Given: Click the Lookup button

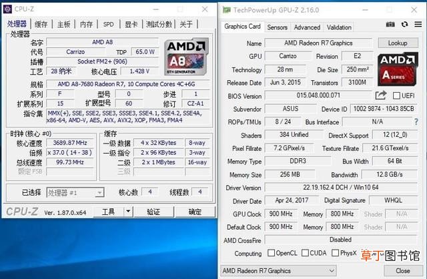Looking at the screenshot, I should (398, 43).
